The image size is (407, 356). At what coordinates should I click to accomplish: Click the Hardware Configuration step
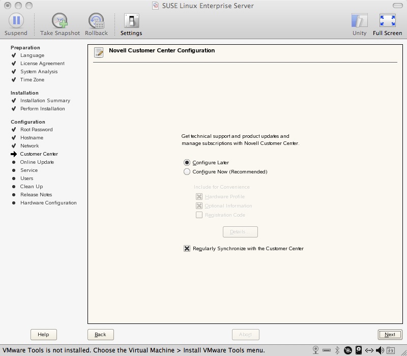48,202
